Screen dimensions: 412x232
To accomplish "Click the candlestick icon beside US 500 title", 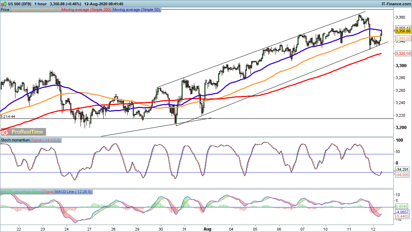I will (4, 3).
